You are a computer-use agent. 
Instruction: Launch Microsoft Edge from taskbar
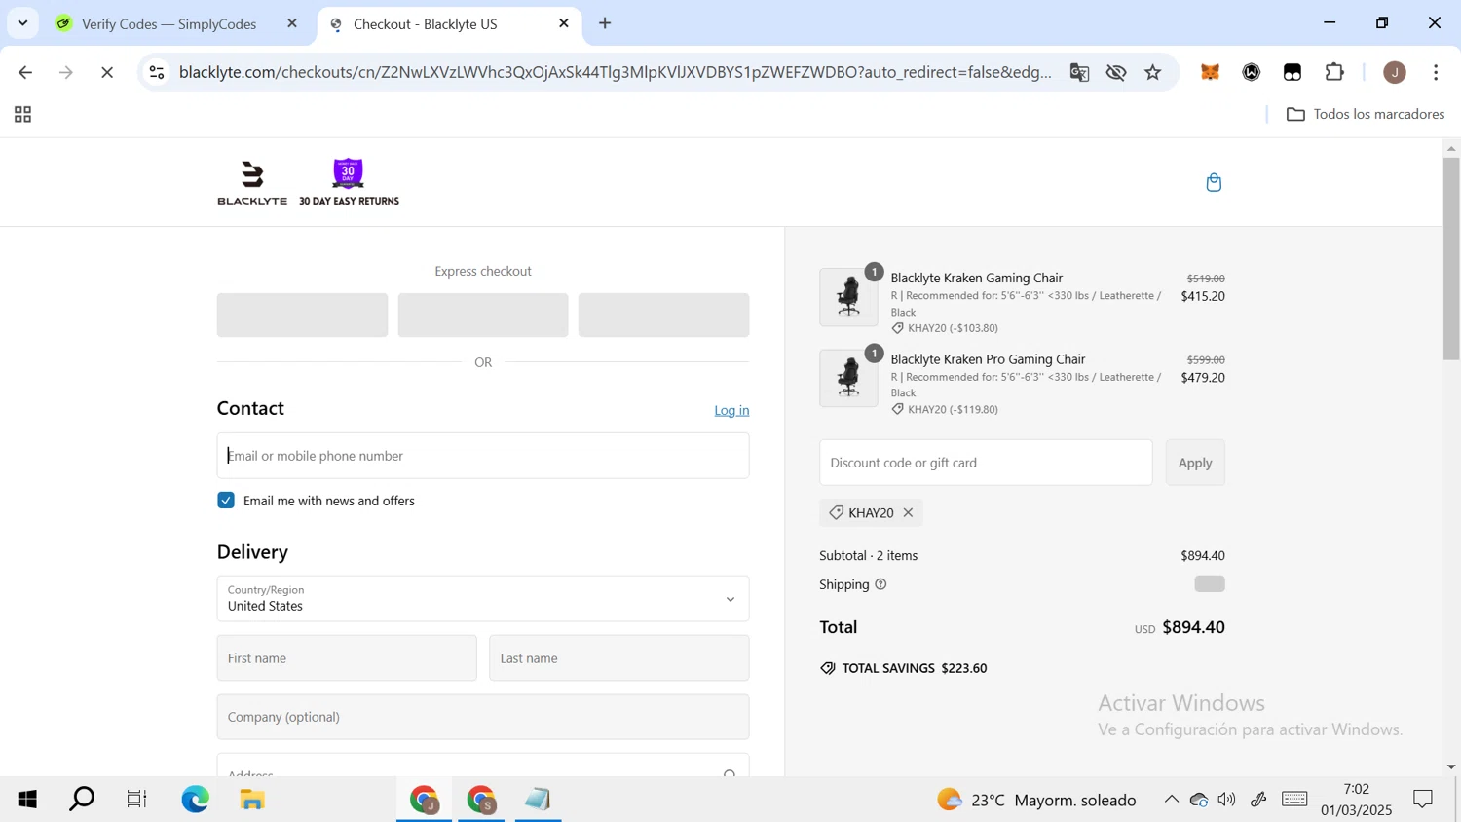(x=195, y=800)
